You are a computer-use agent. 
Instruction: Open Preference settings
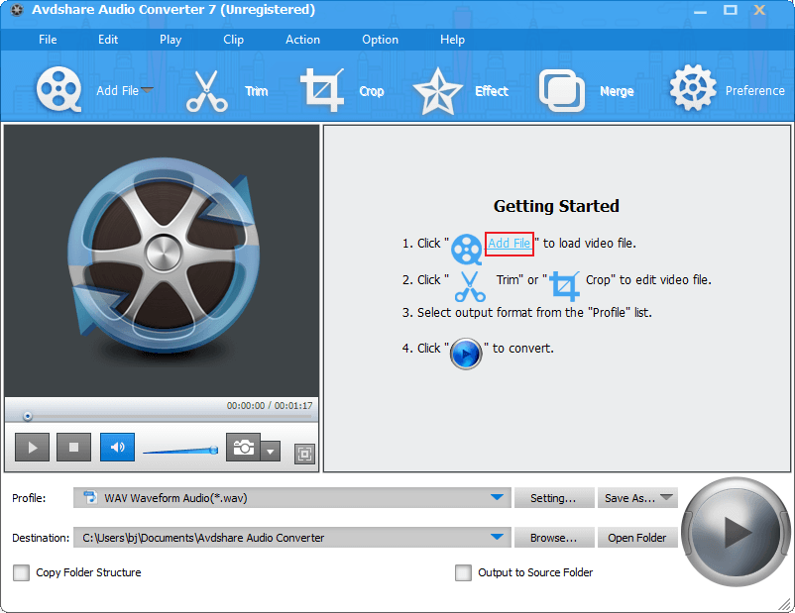[x=692, y=87]
